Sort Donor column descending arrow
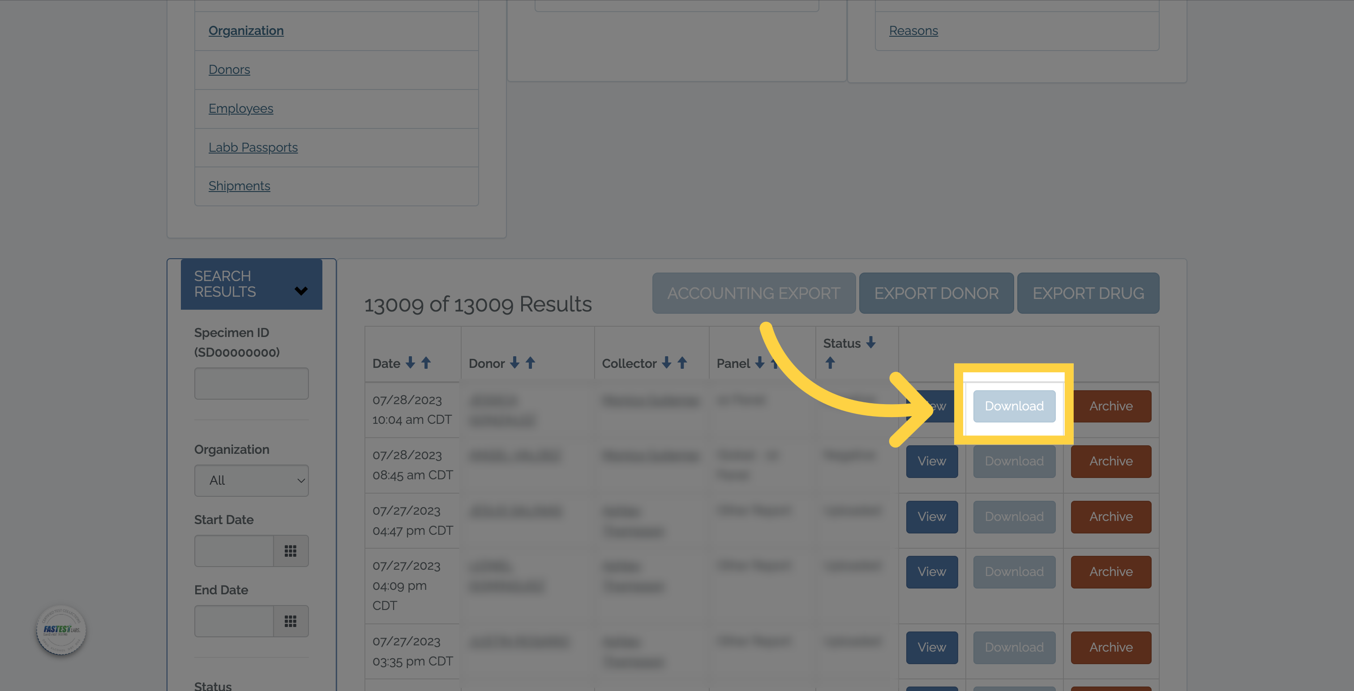This screenshot has height=691, width=1354. tap(514, 363)
